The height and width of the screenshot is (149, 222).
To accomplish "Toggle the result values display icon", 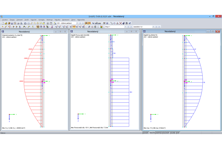I will (x=89, y=23).
